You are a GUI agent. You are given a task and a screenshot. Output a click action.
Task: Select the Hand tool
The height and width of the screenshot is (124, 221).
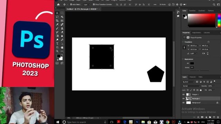[x=62, y=48]
